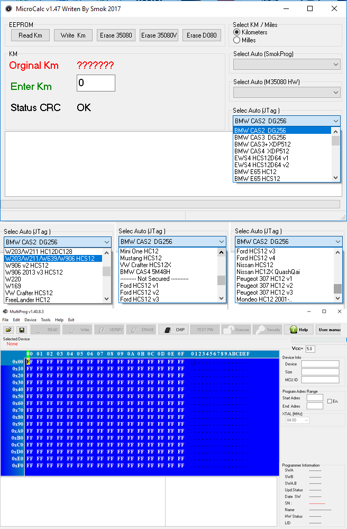This screenshot has width=347, height=529.
Task: Click the 0x50 row label in hex editor
Action: point(18,396)
